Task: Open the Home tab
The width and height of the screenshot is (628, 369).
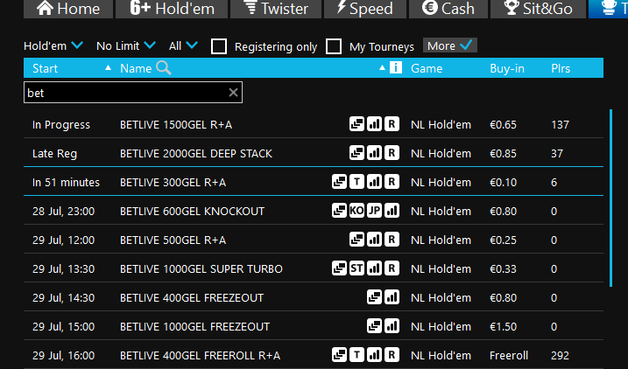Action: [x=68, y=9]
